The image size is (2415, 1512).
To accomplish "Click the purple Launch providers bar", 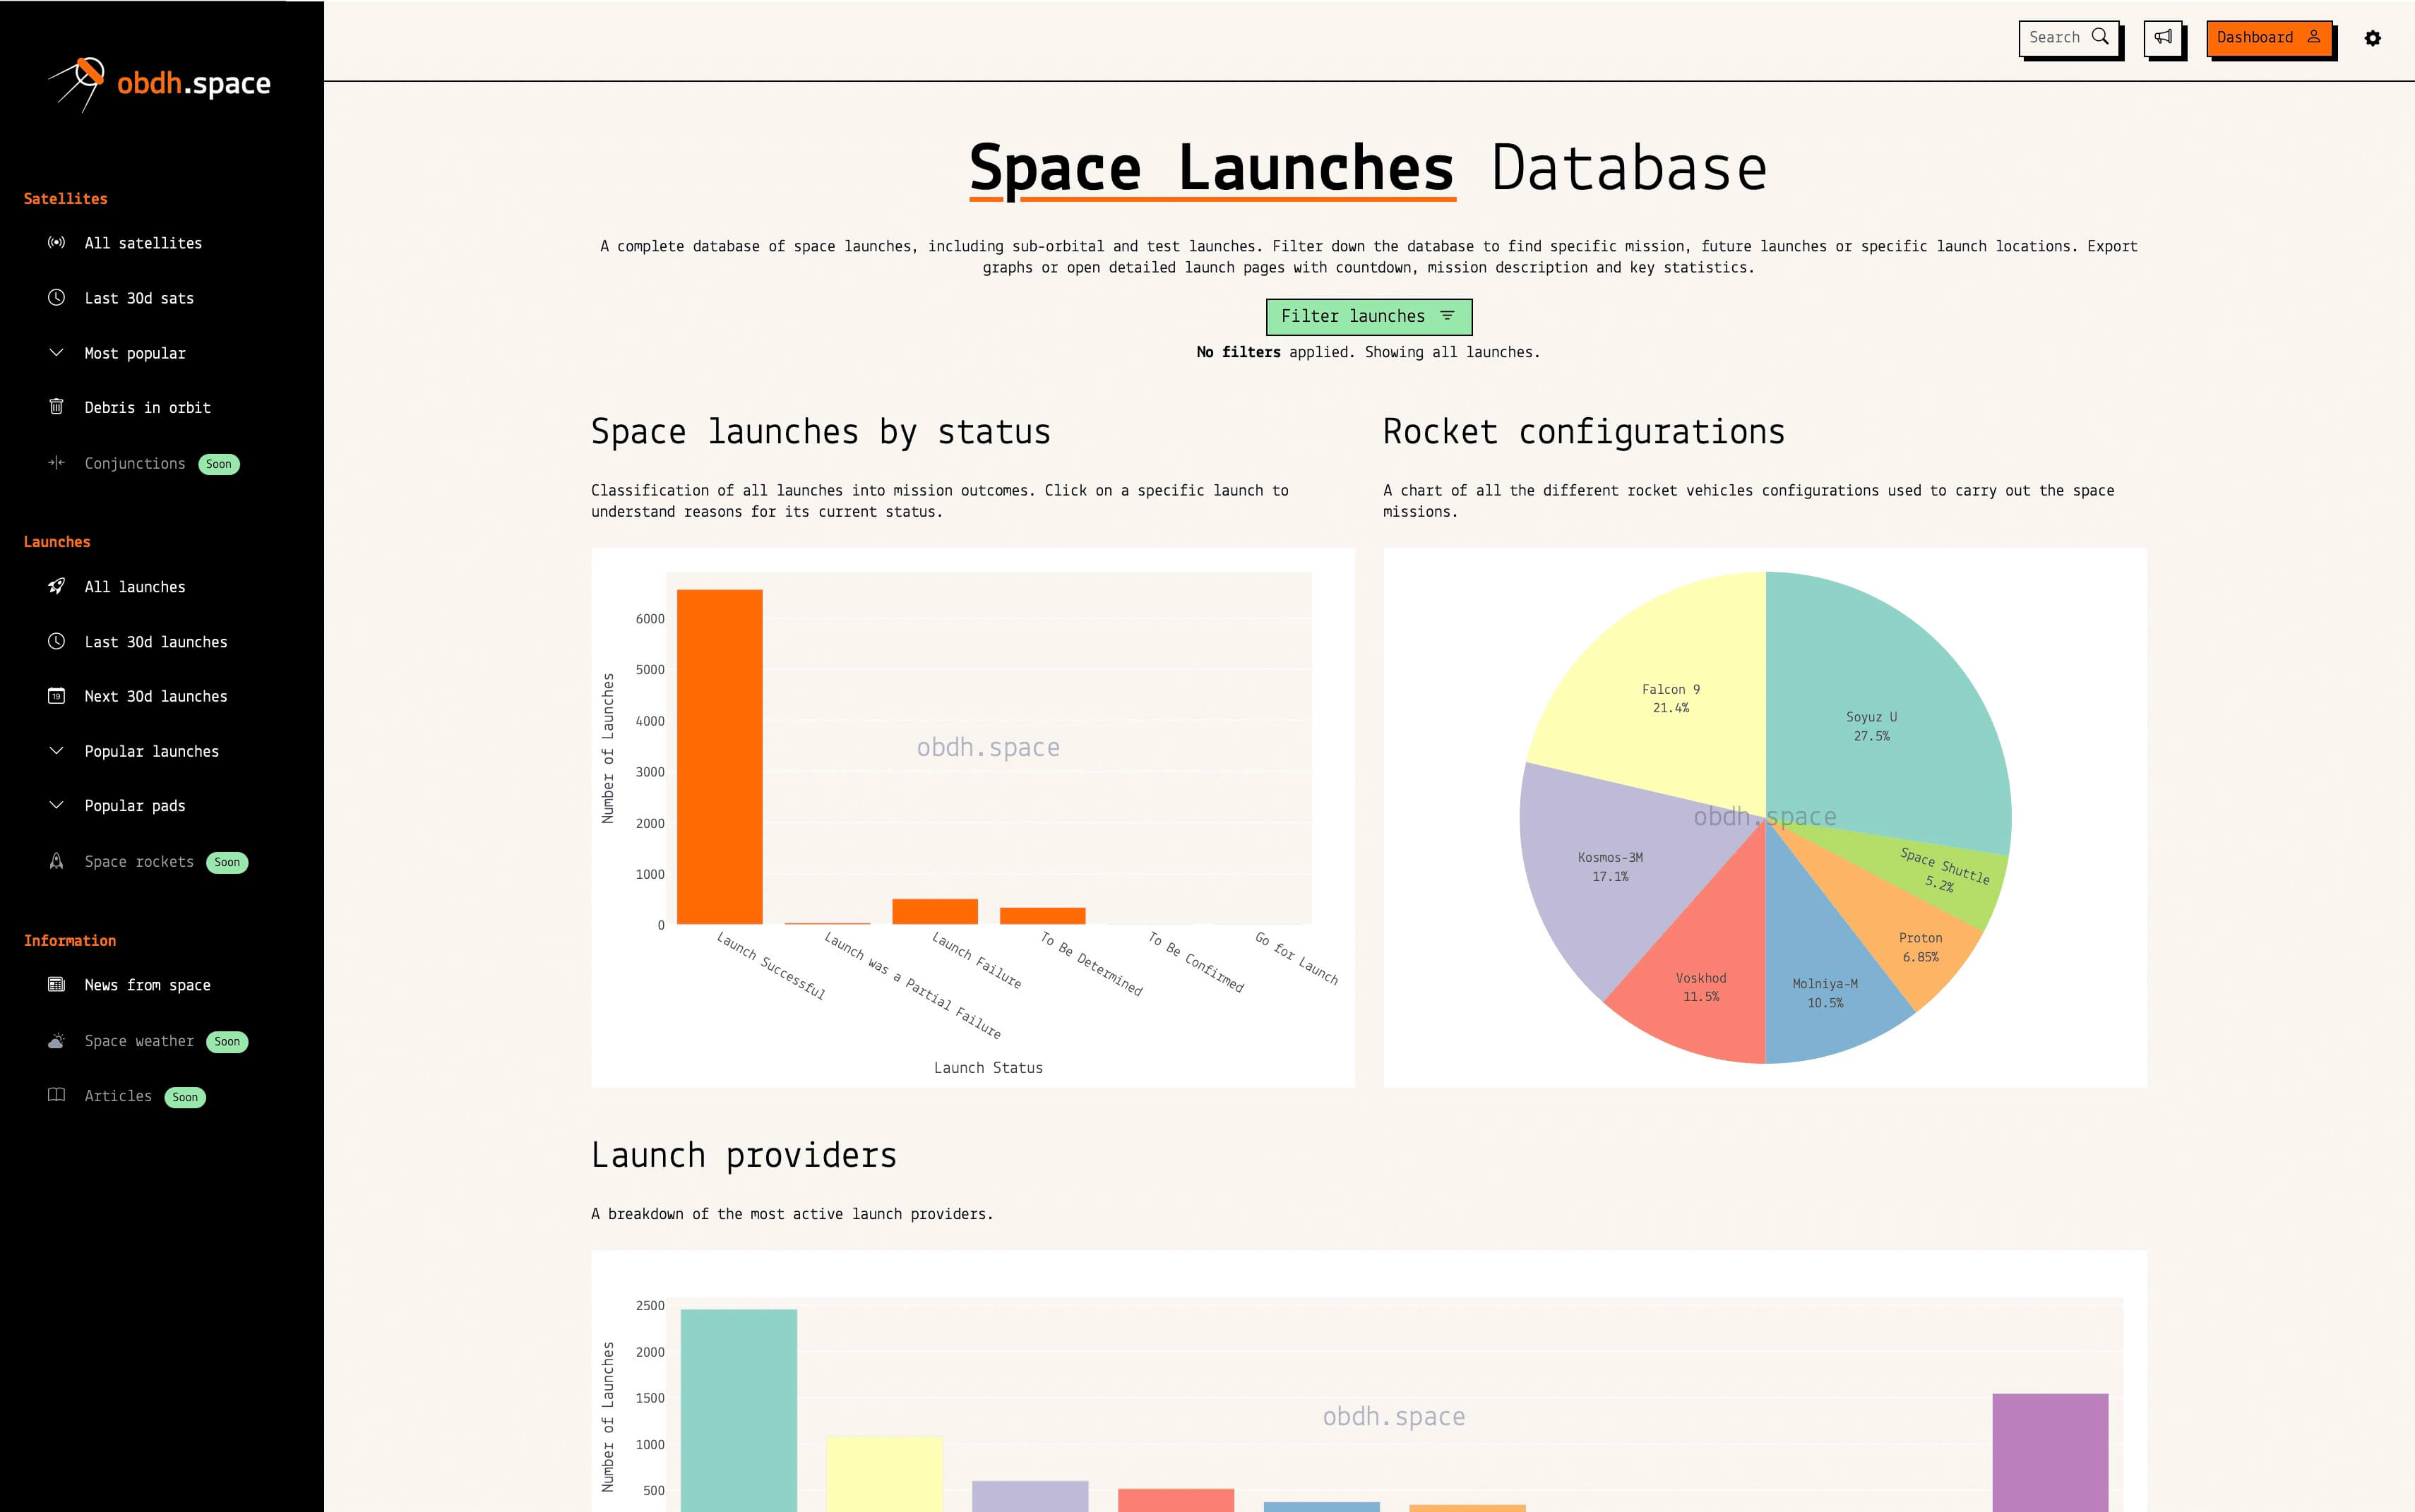I will 2050,1452.
